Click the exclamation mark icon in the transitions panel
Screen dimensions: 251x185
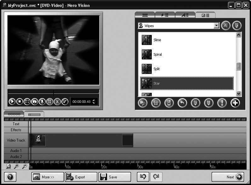pos(222,103)
